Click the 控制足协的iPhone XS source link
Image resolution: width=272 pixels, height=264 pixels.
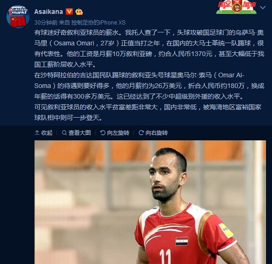point(98,23)
